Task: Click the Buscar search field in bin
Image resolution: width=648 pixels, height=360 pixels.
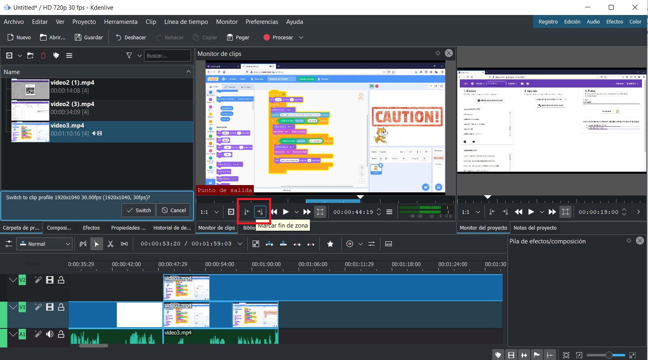Action: (167, 55)
